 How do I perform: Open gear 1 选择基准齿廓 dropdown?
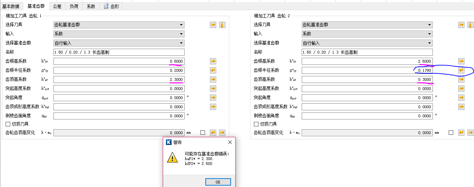119,43
